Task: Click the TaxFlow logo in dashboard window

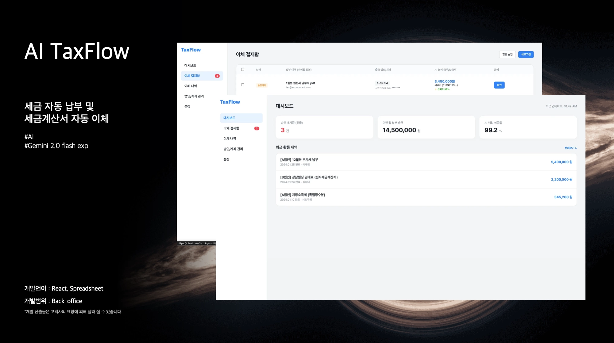Action: 230,102
